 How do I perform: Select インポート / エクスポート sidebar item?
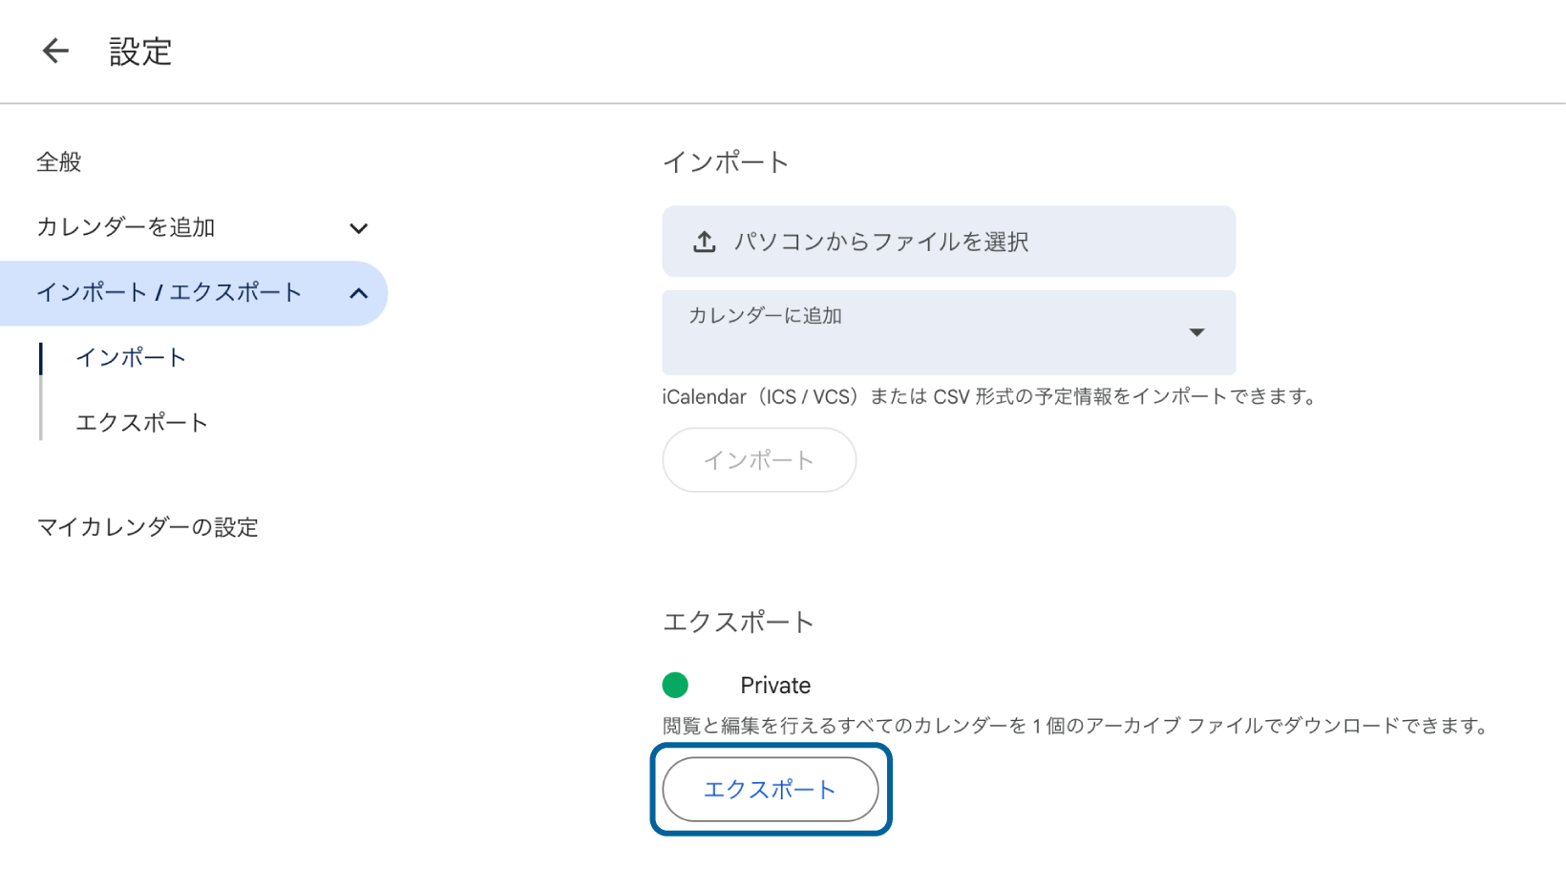(x=169, y=293)
